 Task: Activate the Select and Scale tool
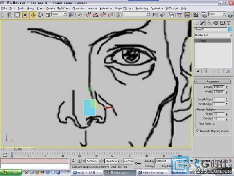point(47,15)
